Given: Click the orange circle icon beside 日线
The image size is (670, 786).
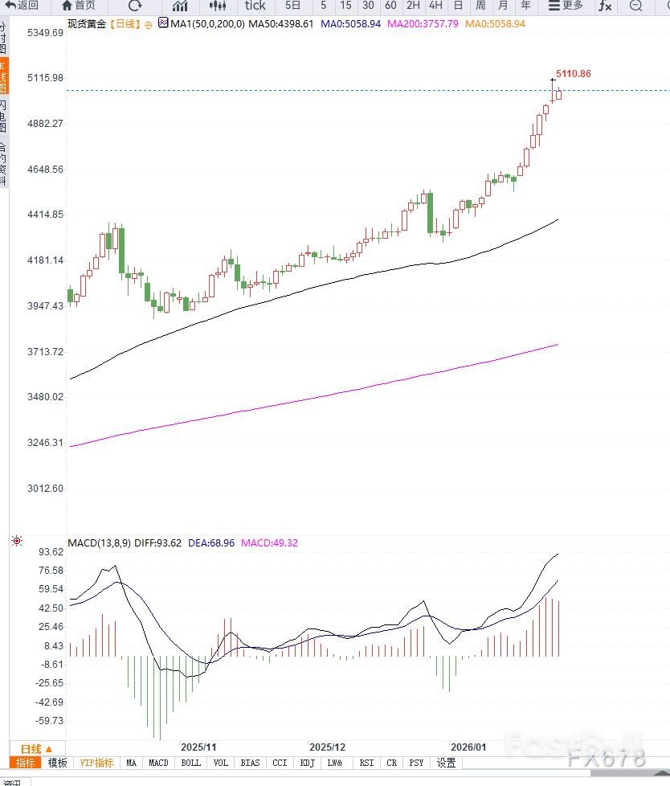Looking at the screenshot, I should pos(148,24).
